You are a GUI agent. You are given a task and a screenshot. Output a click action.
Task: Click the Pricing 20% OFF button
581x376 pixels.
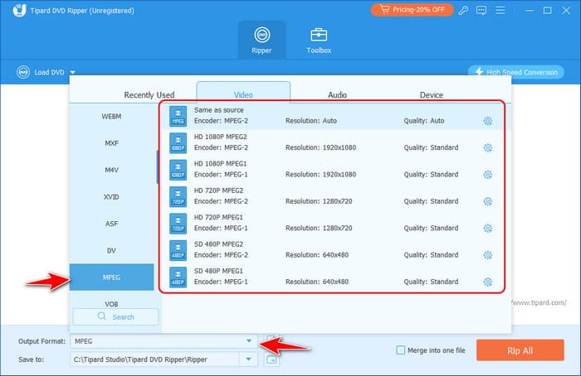coord(412,10)
